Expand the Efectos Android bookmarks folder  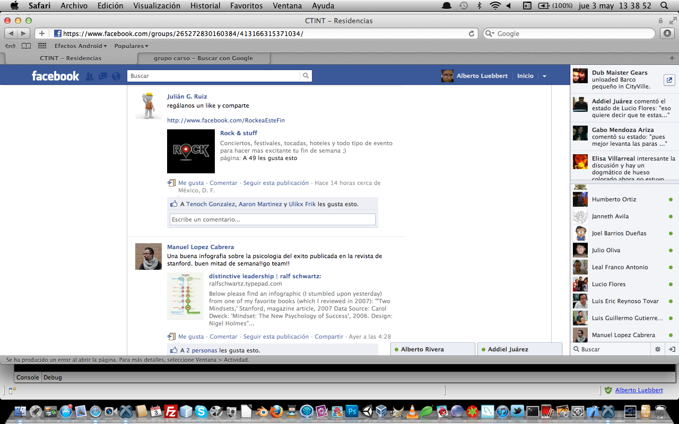(x=81, y=46)
